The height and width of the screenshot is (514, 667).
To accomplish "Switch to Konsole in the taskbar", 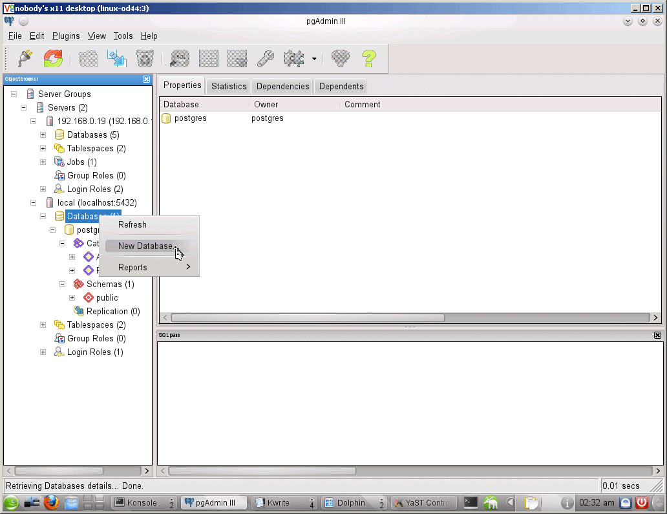I will coord(144,503).
